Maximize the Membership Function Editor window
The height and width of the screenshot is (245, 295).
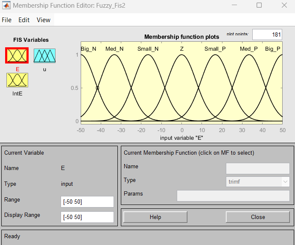tap(259, 5)
